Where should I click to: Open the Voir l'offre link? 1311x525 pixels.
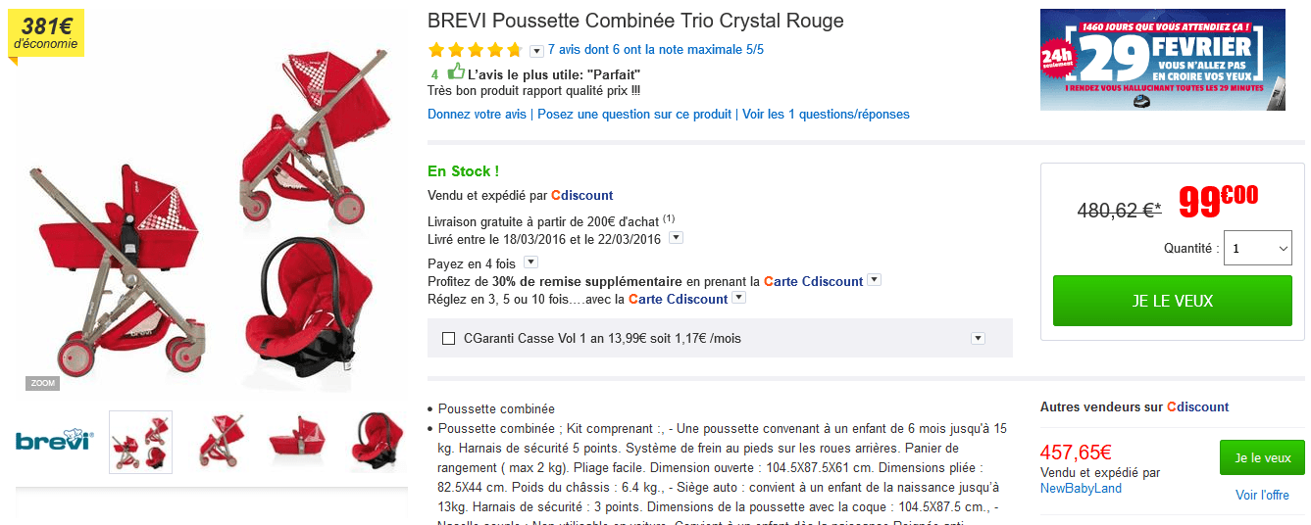coord(1262,496)
